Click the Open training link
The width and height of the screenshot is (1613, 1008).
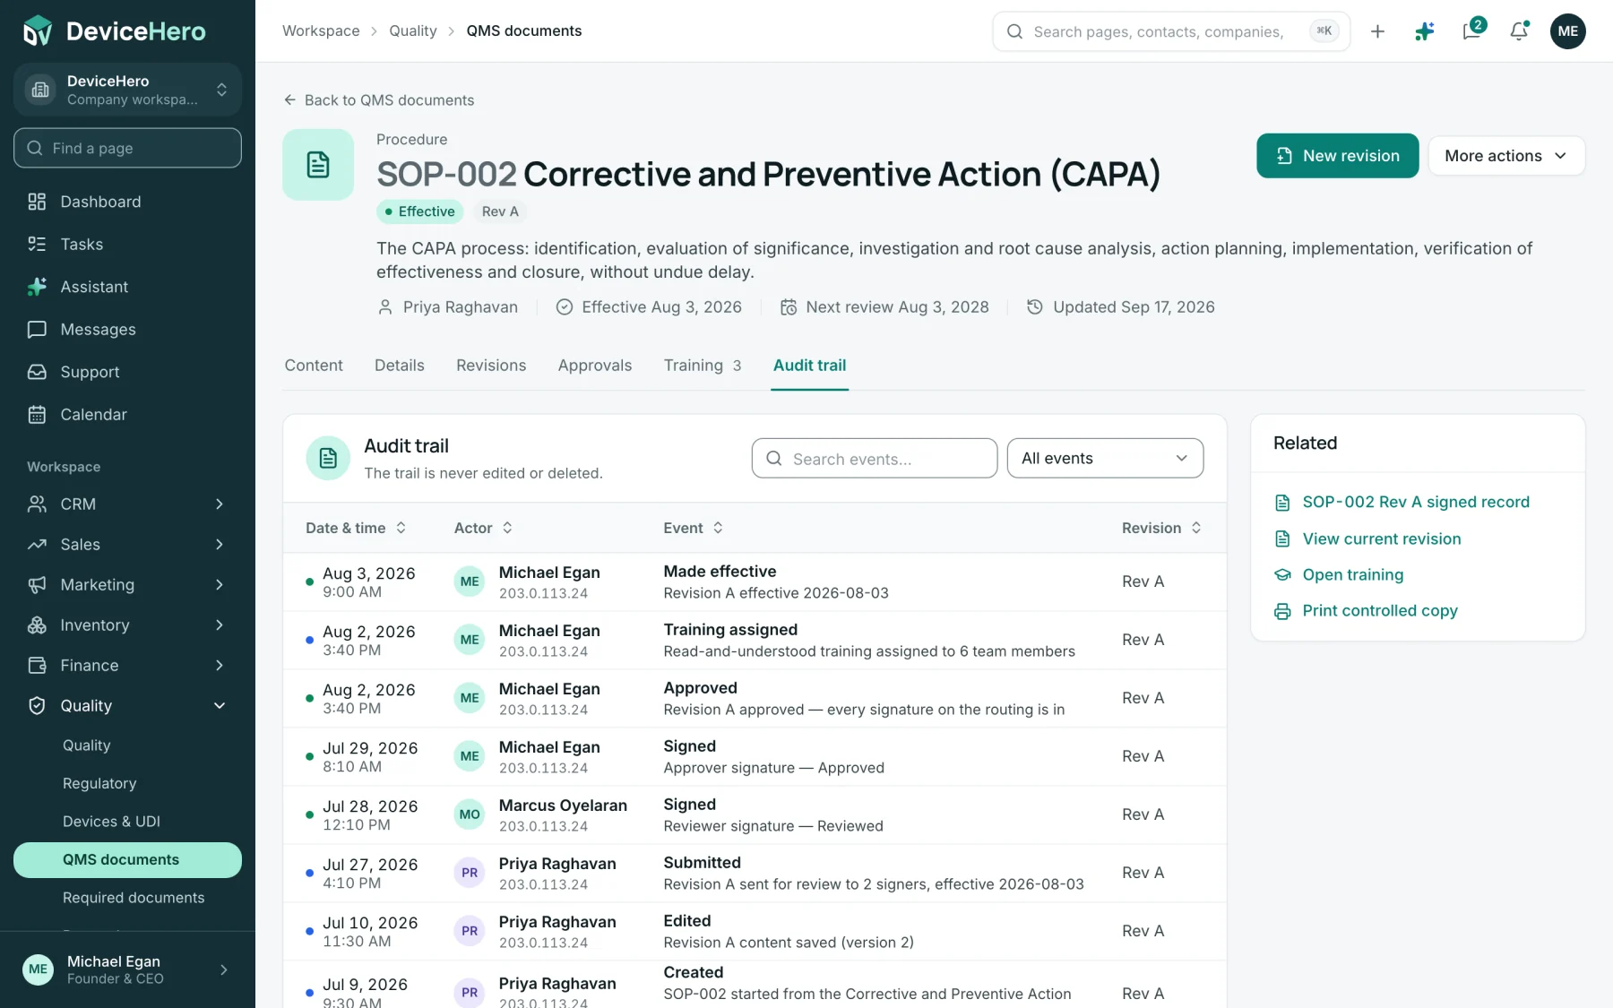[1353, 574]
